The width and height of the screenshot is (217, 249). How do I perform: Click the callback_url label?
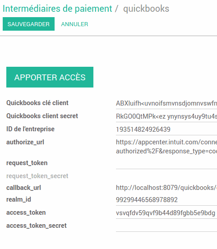pyautogui.click(x=23, y=188)
